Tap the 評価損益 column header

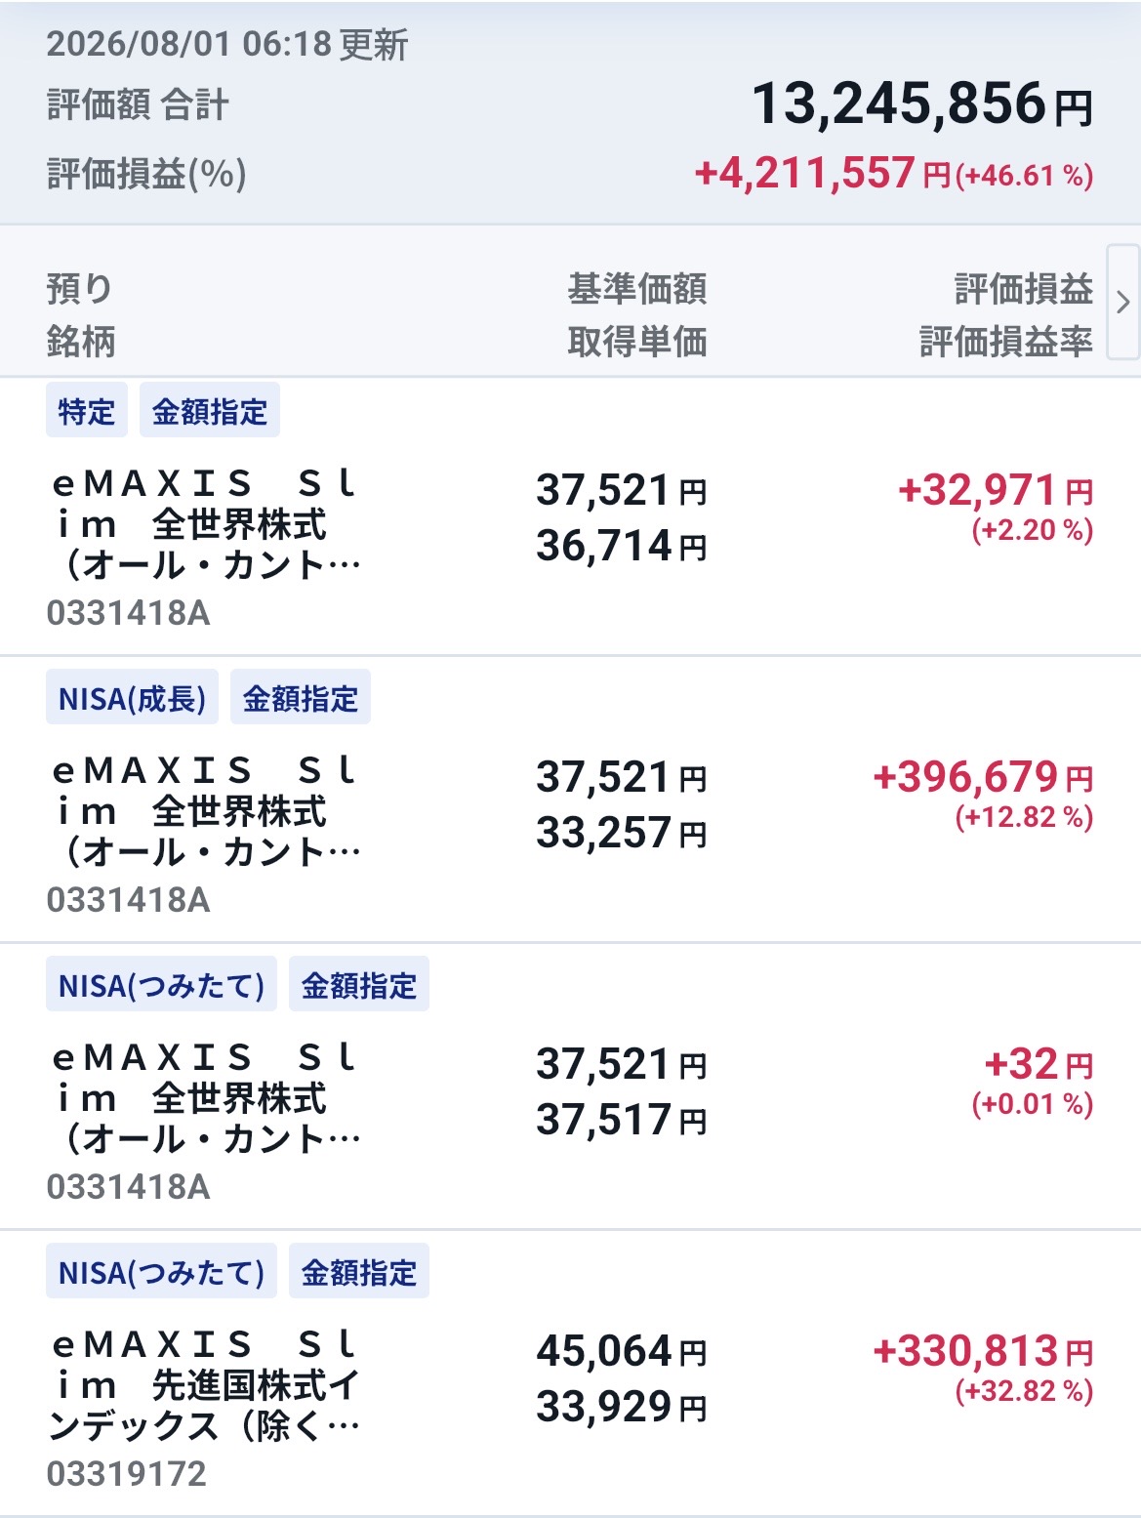1023,289
